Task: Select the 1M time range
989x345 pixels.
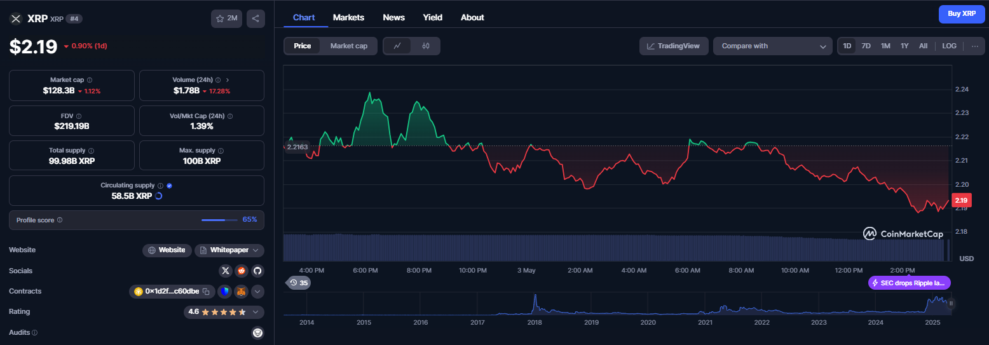Action: click(x=885, y=46)
